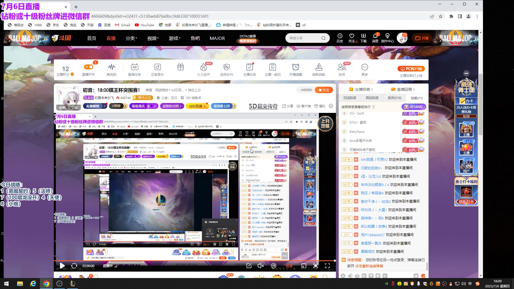This screenshot has height=289, width=514.
Task: Expand the 分类 category dropdown
Action: 131,38
